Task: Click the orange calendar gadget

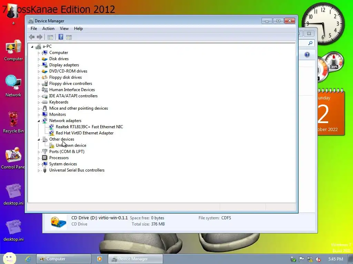Action: pyautogui.click(x=331, y=112)
